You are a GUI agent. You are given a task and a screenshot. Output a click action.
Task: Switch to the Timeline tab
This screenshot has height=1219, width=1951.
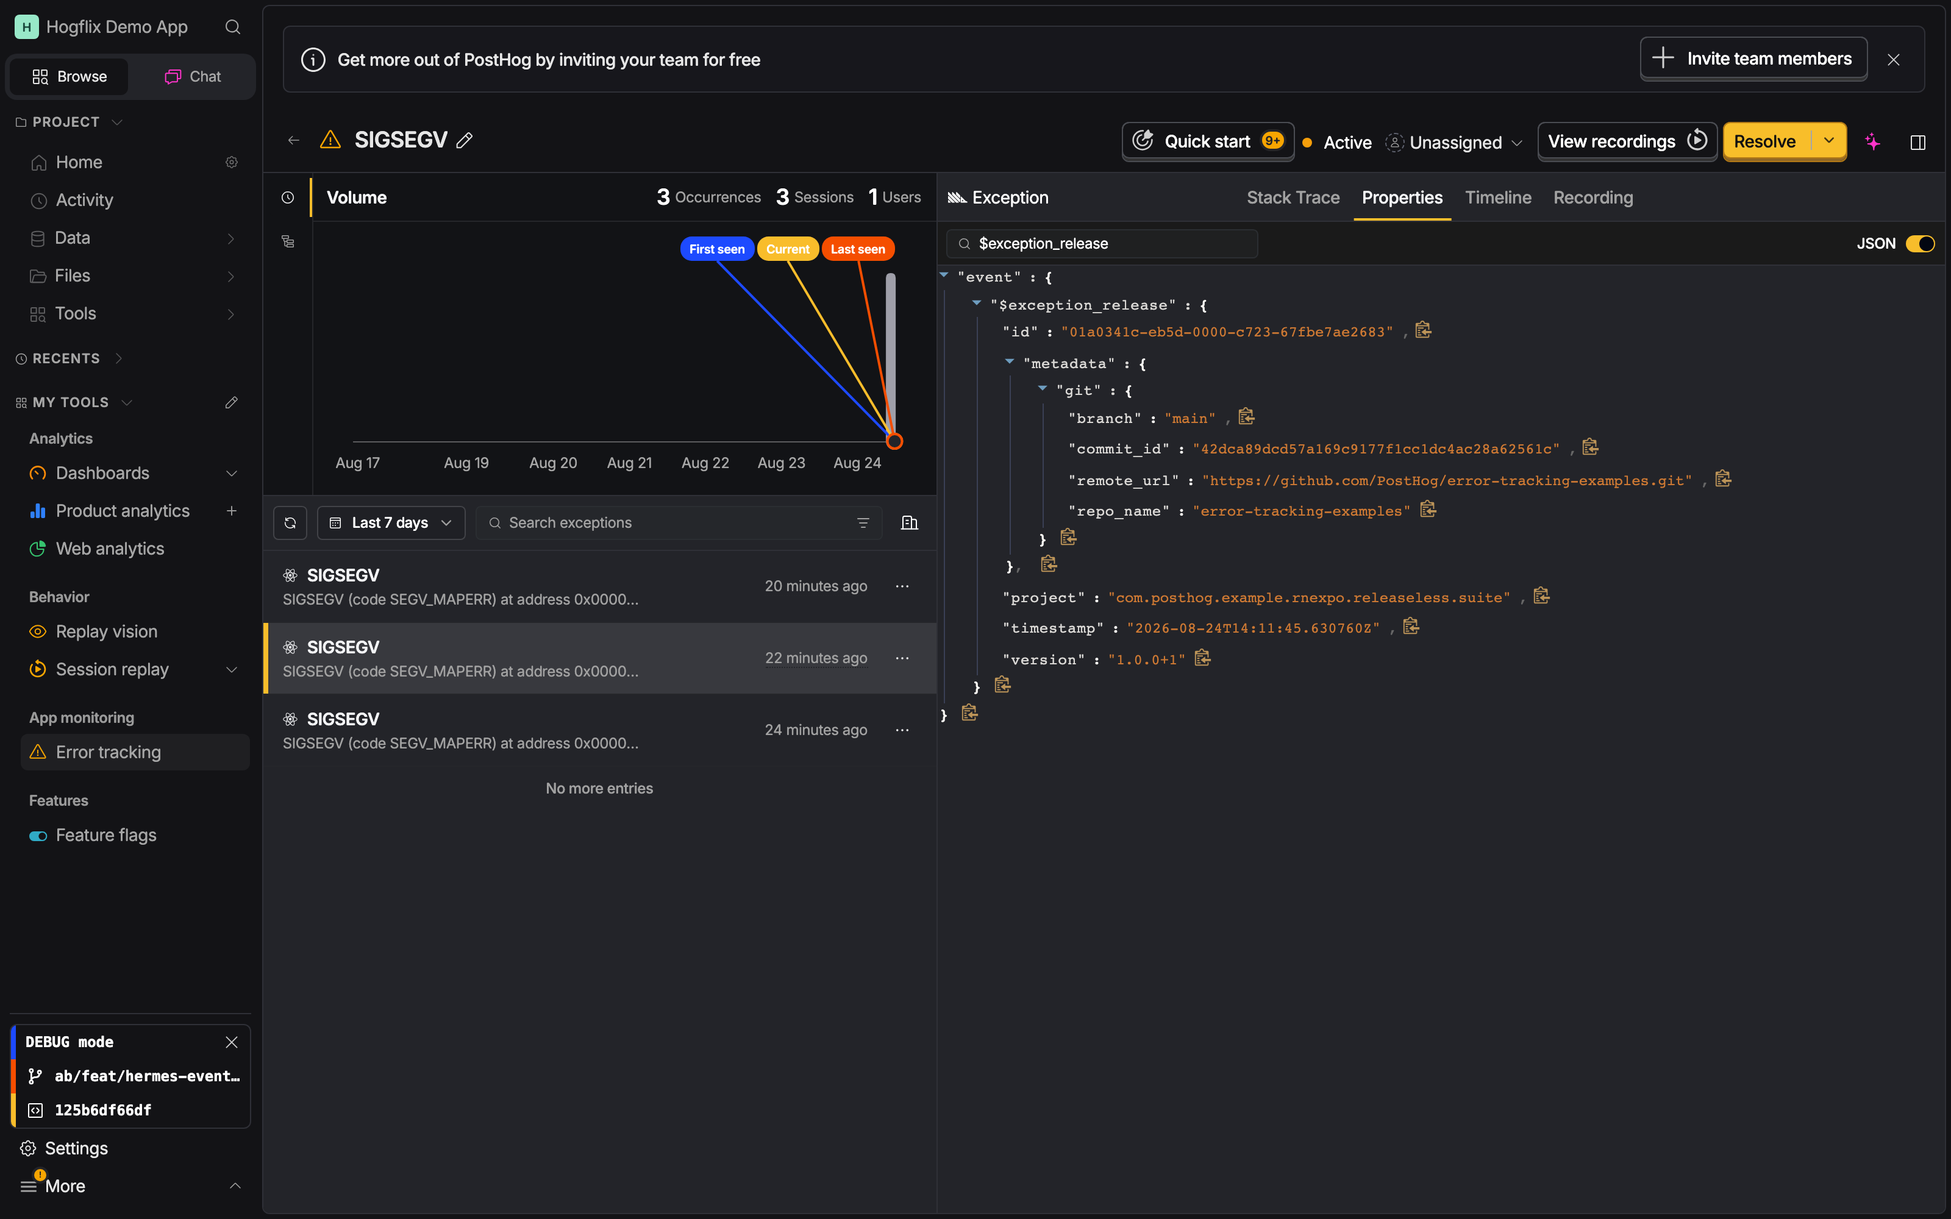tap(1498, 197)
